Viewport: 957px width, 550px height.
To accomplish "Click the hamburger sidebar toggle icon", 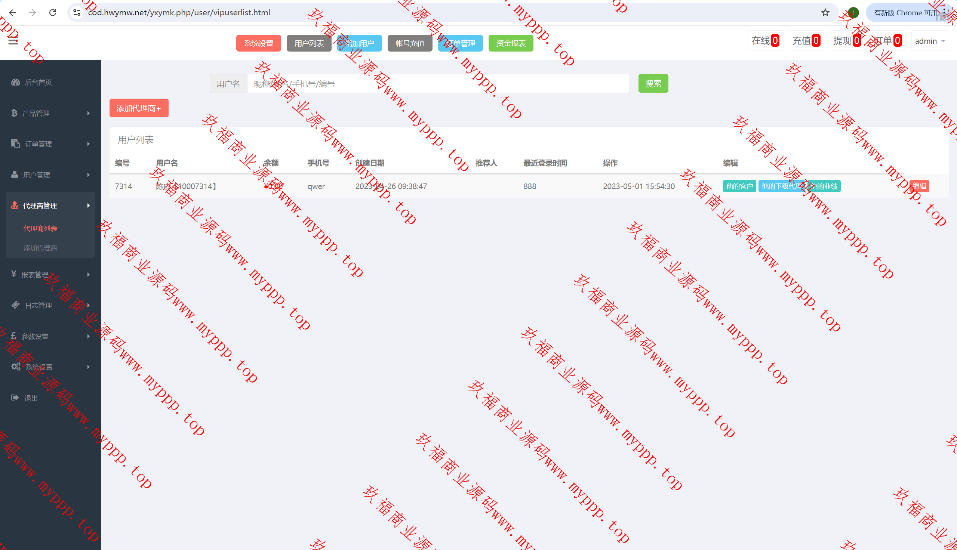I will 13,41.
